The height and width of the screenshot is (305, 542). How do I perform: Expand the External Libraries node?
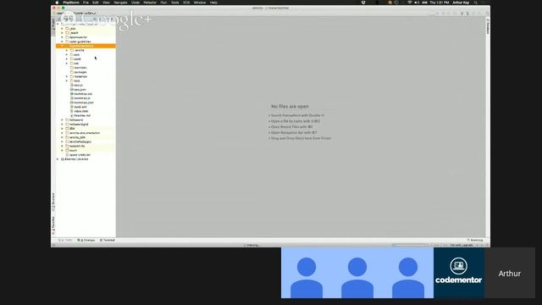pos(58,159)
